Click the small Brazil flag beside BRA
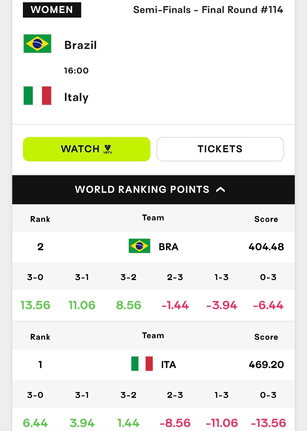Viewport: 307px width, 431px height. tap(139, 246)
